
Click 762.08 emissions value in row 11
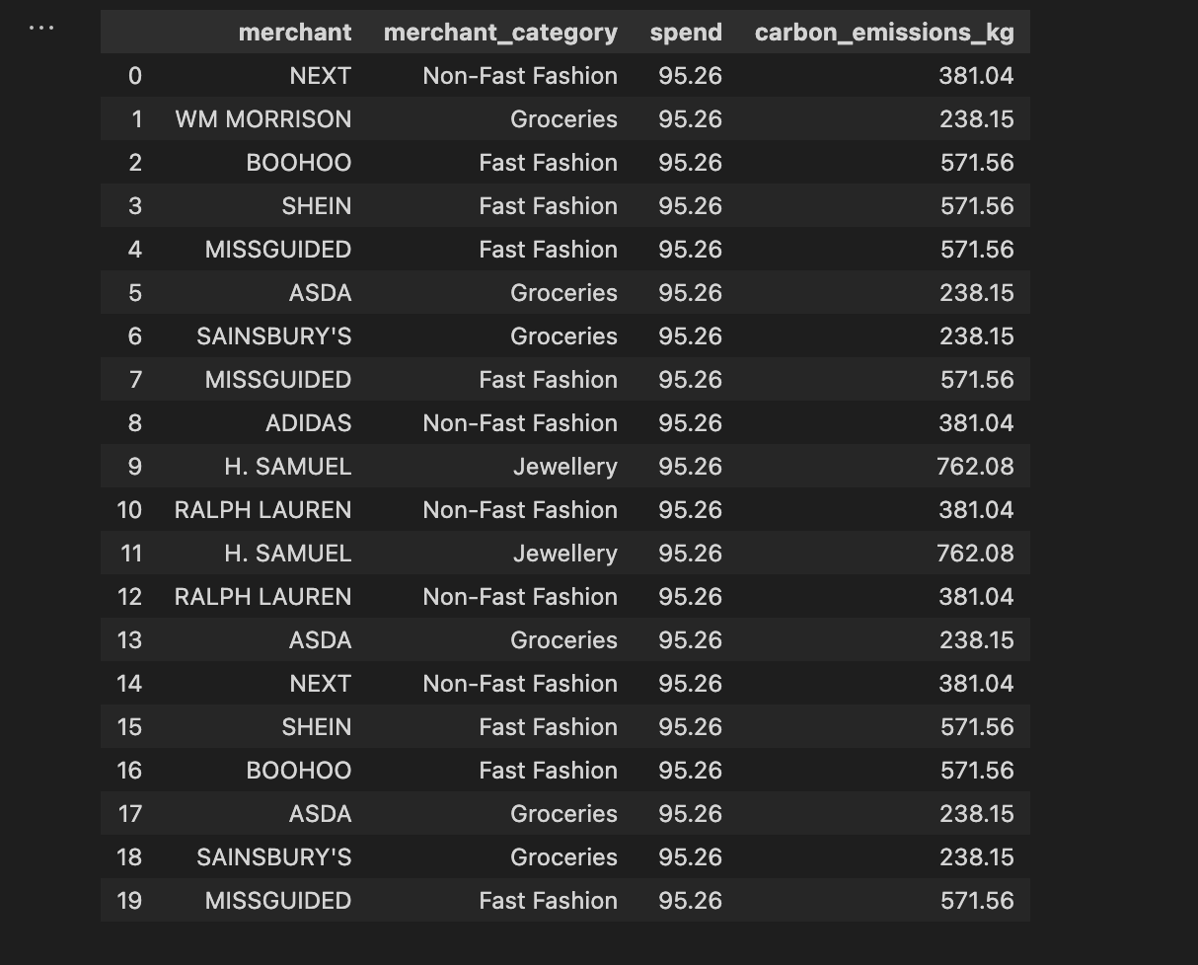point(975,554)
